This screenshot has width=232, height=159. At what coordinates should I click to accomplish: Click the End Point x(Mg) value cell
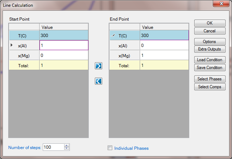point(164,55)
